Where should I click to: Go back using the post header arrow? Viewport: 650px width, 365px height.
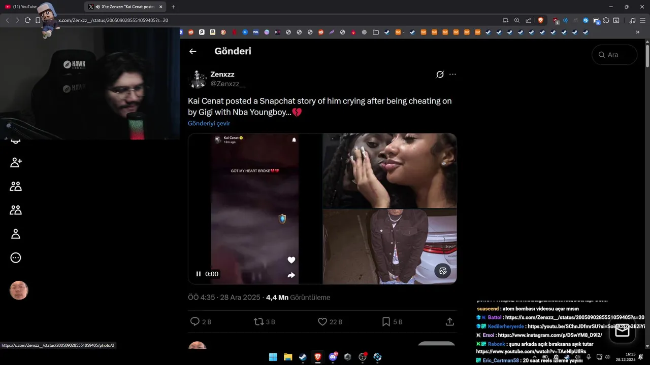pos(192,51)
